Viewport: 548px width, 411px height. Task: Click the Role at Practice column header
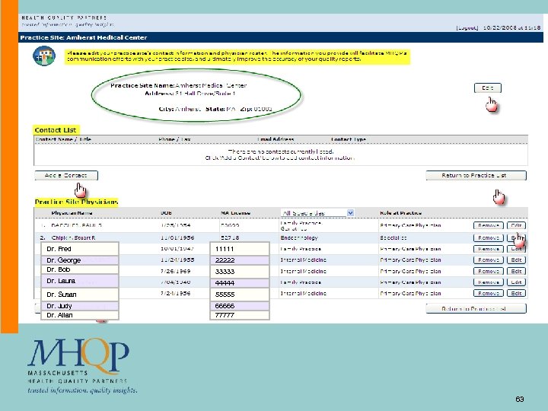pyautogui.click(x=400, y=213)
